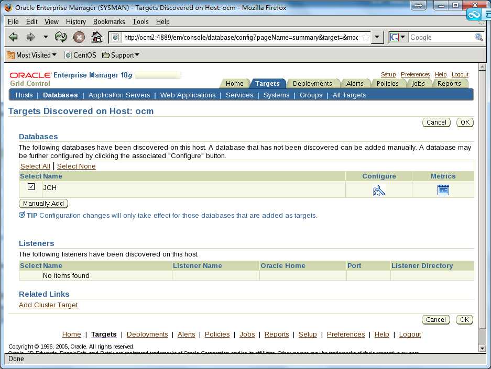Click the footer Deployments link
Image resolution: width=491 pixels, height=369 pixels.
(147, 334)
